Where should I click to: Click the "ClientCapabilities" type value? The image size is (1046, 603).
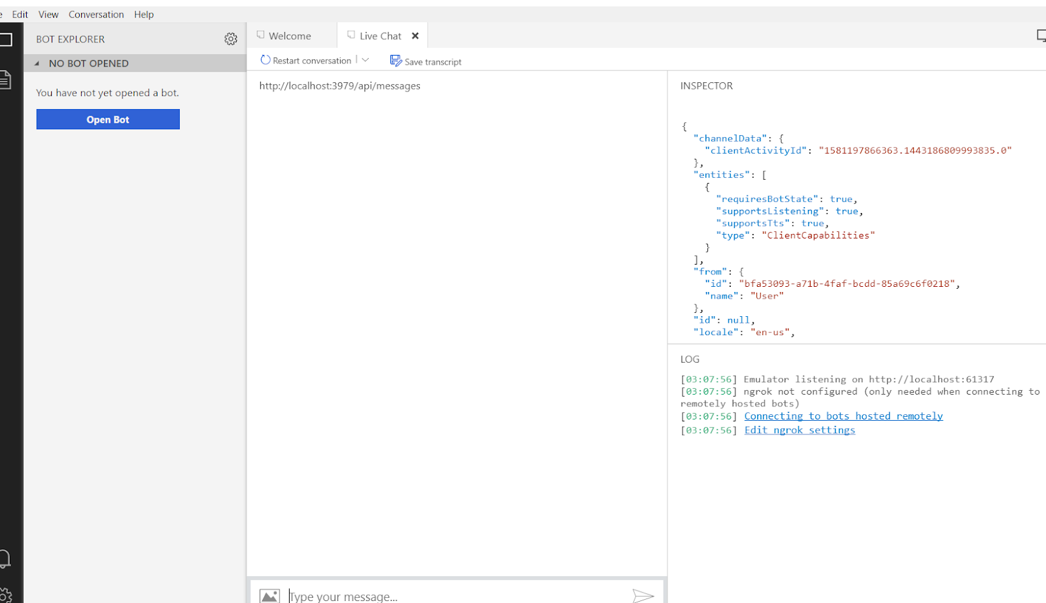(818, 235)
